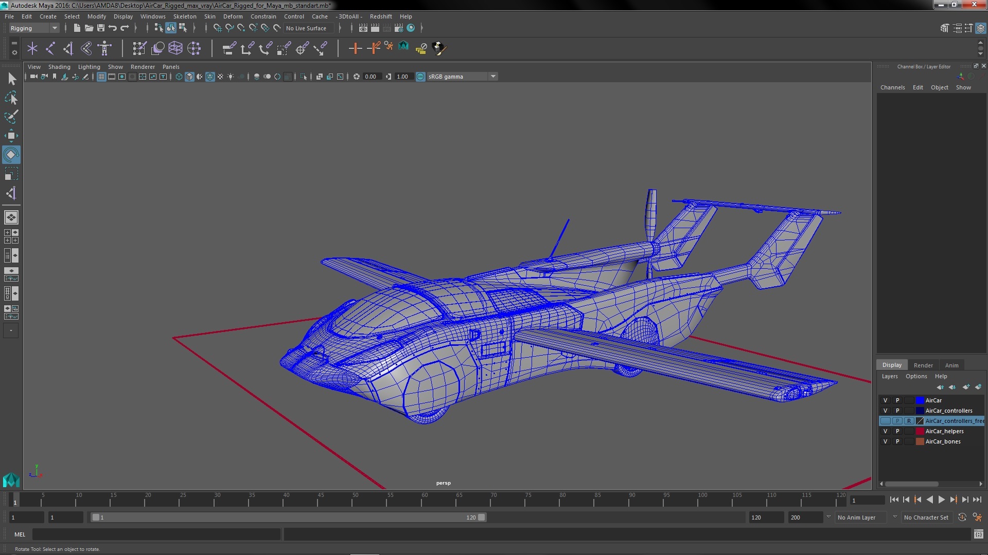Toggle visibility of AirCar_controllers_freeze layer
Image resolution: width=988 pixels, height=555 pixels.
point(885,421)
